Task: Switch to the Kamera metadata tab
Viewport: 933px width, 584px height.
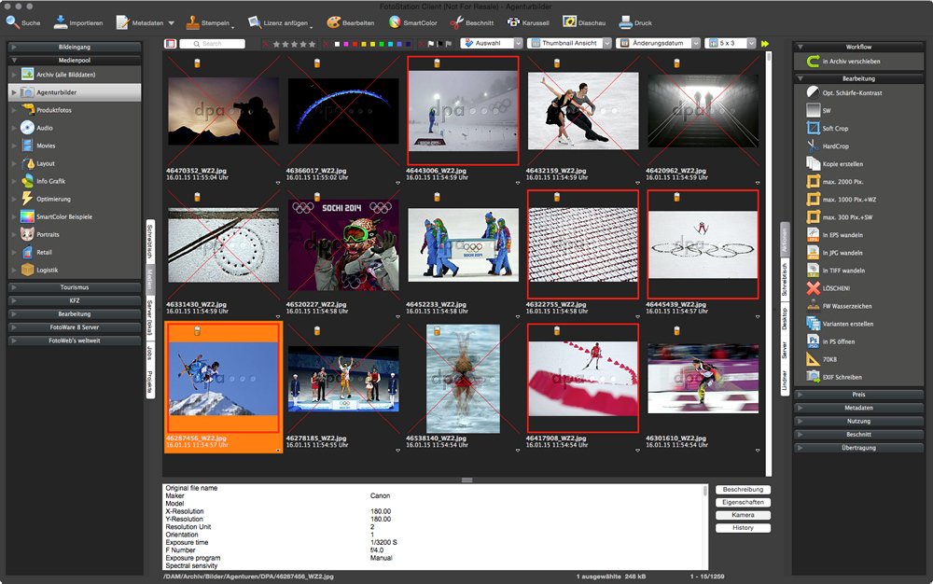Action: click(x=743, y=515)
